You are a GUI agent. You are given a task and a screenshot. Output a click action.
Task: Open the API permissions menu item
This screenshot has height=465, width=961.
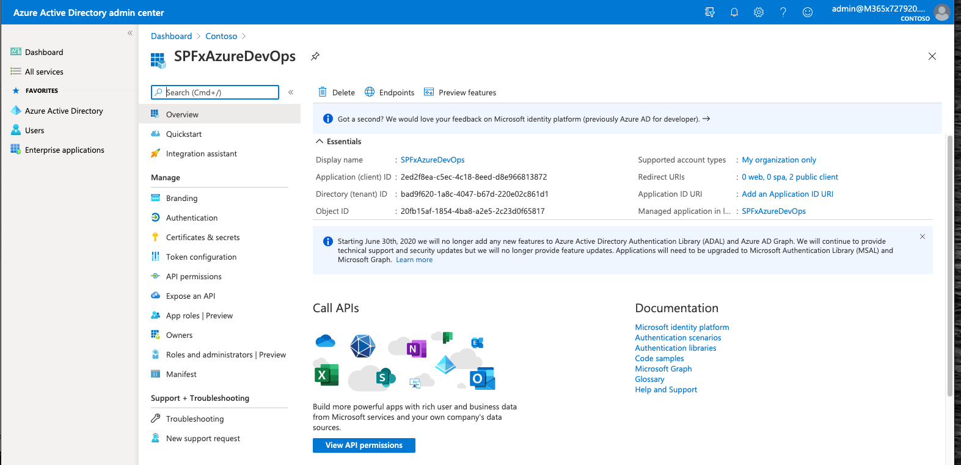point(194,277)
